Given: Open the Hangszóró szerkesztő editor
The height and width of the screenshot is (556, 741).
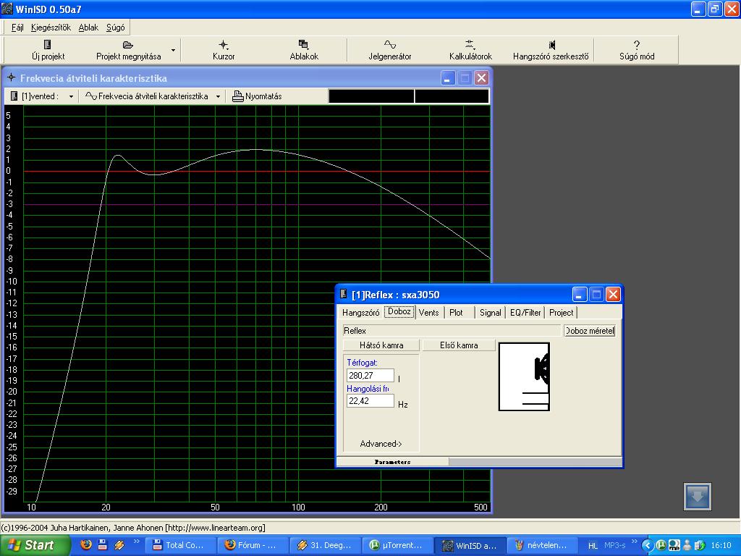Looking at the screenshot, I should [551, 45].
